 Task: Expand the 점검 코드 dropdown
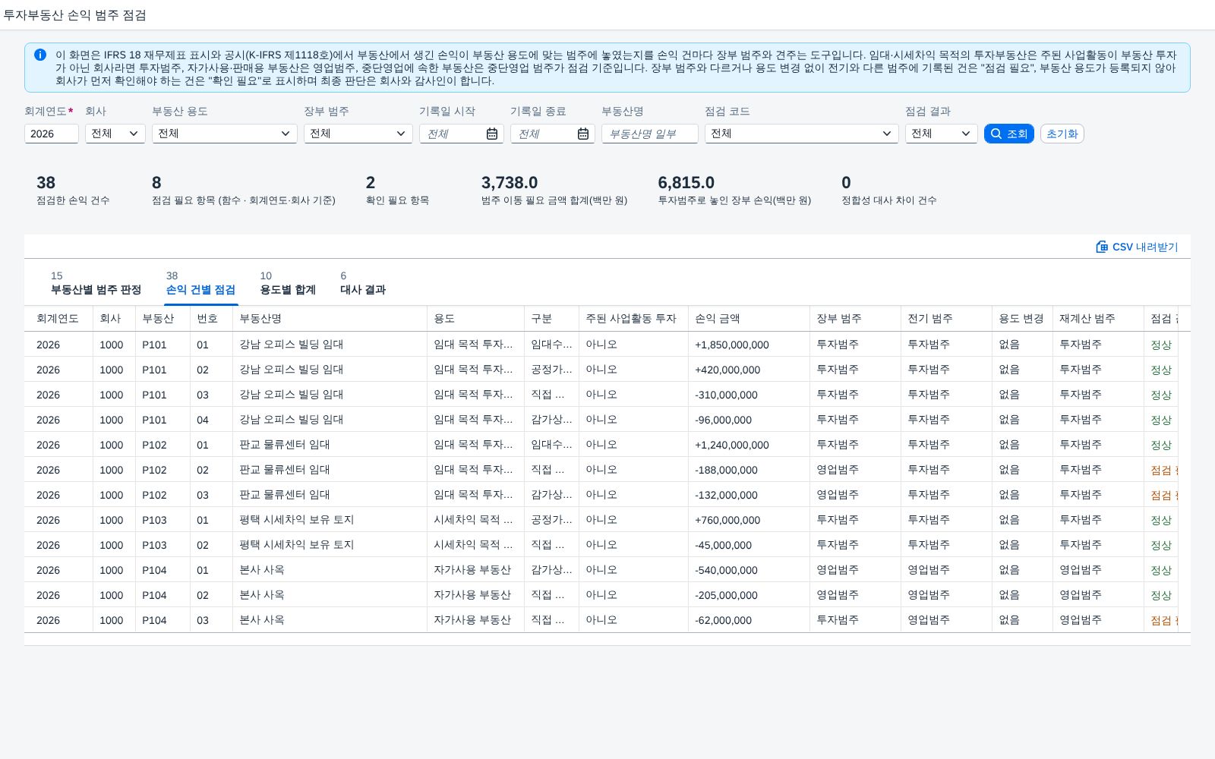801,134
